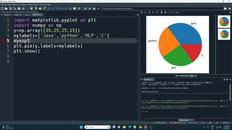Open the Consoles menu
The image size is (232, 130).
29,5
